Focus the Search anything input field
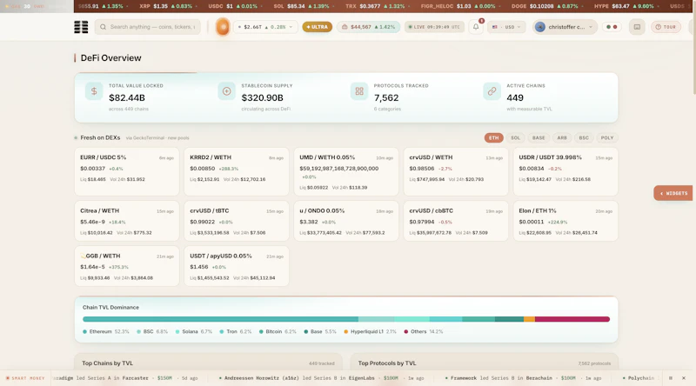Image resolution: width=696 pixels, height=386 pixels. click(x=147, y=27)
